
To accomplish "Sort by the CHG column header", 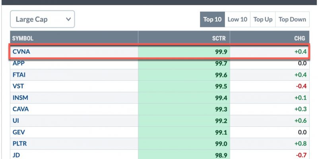I will 300,38.
